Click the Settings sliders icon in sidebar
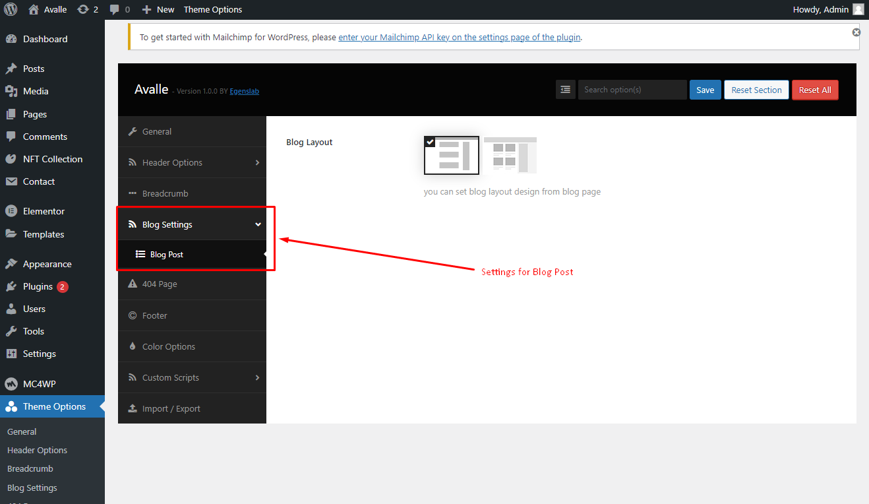Viewport: 869px width, 504px height. point(11,354)
